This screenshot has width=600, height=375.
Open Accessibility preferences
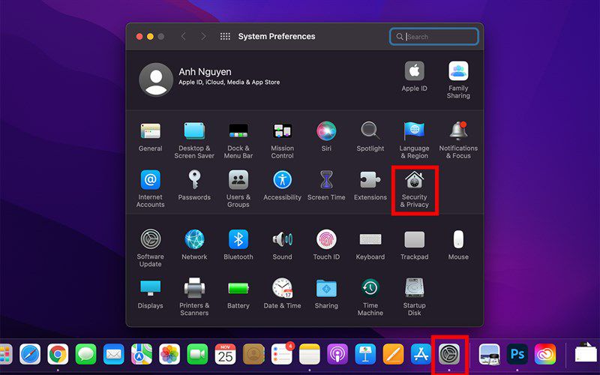click(283, 185)
